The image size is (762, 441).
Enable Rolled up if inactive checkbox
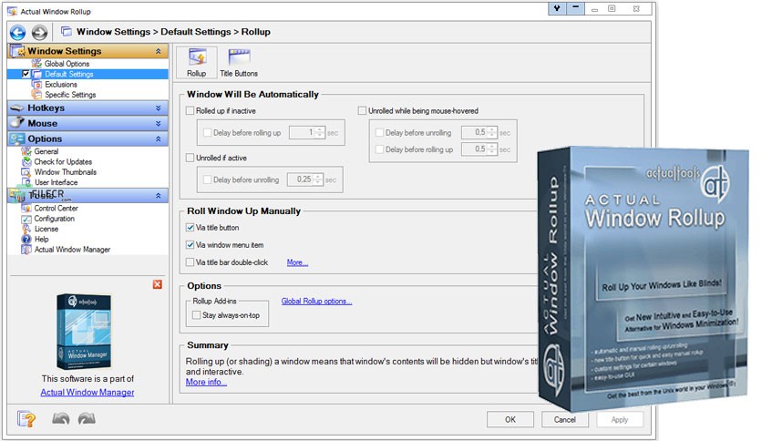pyautogui.click(x=190, y=111)
